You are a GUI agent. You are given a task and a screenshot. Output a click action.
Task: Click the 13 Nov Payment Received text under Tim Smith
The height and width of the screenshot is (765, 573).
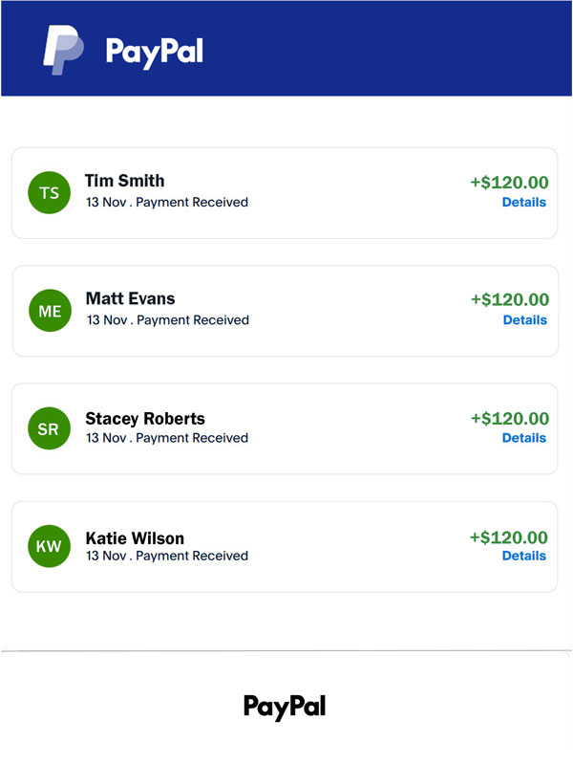click(x=165, y=202)
